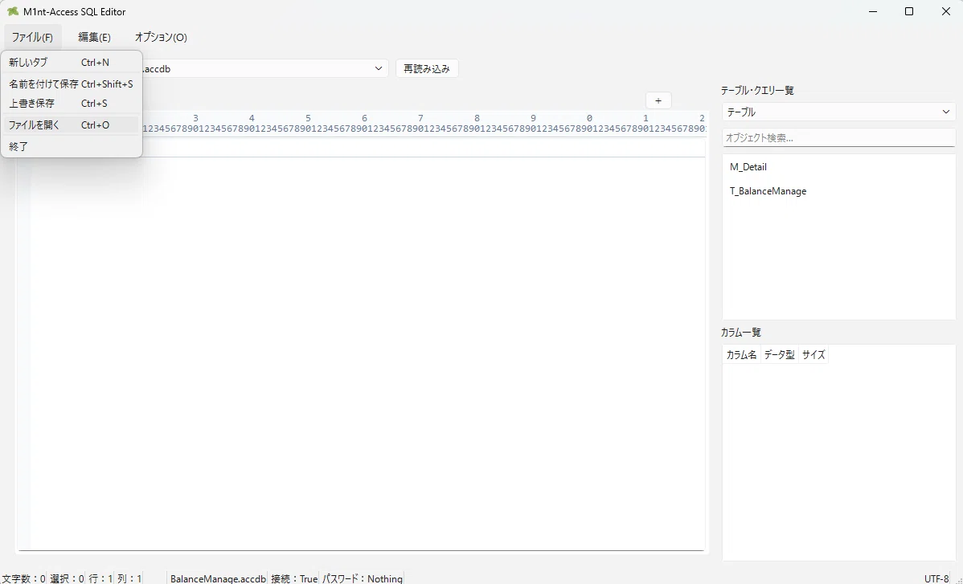Focus the オブジェクト検索 search field
This screenshot has width=963, height=584.
click(x=838, y=138)
